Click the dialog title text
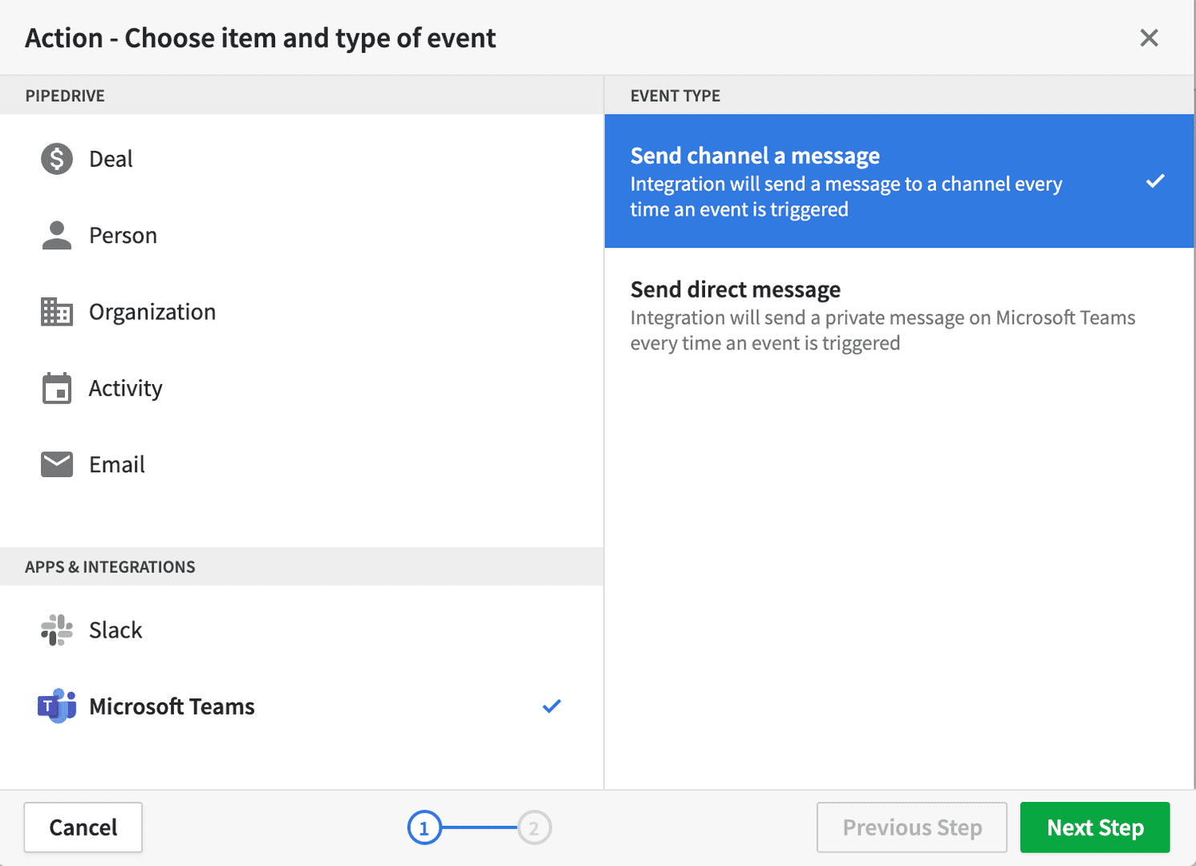This screenshot has height=866, width=1196. (x=261, y=38)
